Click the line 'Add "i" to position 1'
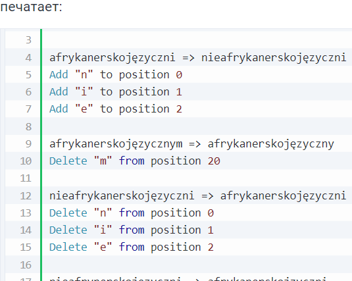The width and height of the screenshot is (352, 281). coord(116,92)
